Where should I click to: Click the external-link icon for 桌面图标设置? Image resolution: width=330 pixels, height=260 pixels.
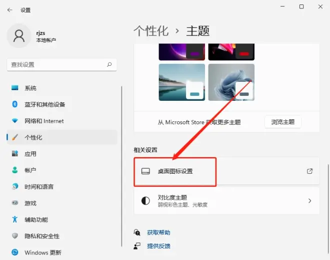[309, 171]
